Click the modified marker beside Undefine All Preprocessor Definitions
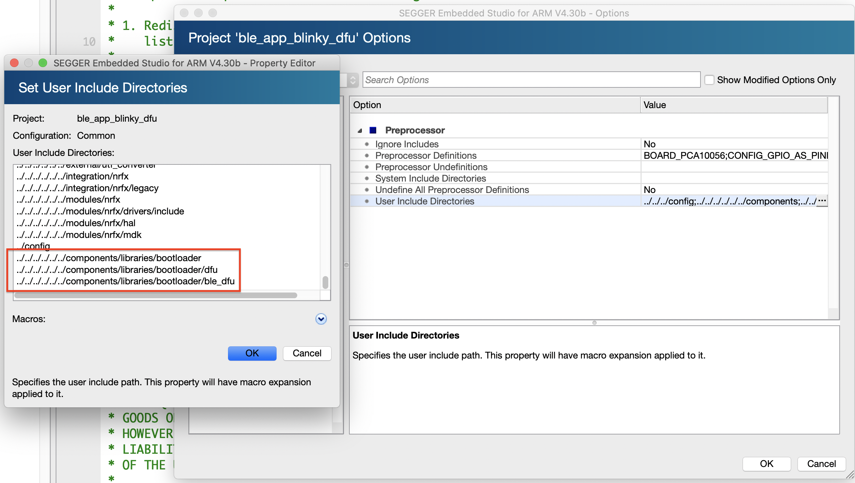Image resolution: width=855 pixels, height=483 pixels. pos(367,190)
